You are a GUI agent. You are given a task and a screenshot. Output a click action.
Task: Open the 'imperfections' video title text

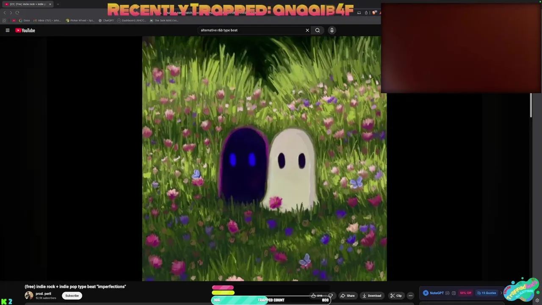tap(75, 287)
